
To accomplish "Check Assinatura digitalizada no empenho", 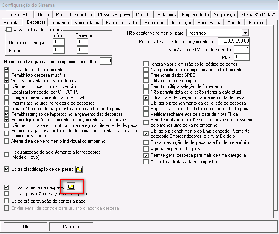I will [x=146, y=162].
